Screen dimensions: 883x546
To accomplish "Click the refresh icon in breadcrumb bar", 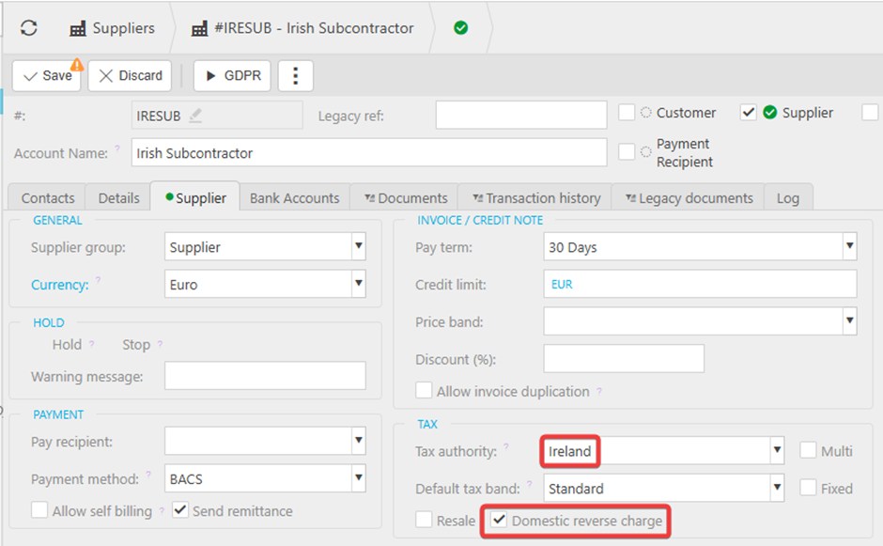I will pos(29,27).
